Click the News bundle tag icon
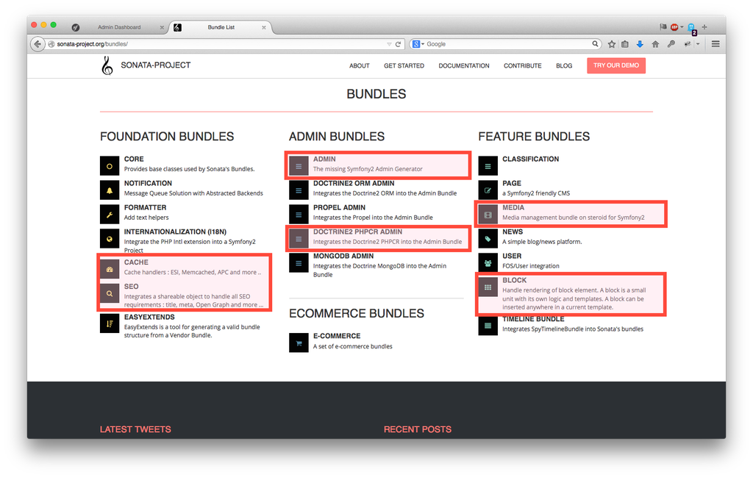753x477 pixels. (x=488, y=239)
